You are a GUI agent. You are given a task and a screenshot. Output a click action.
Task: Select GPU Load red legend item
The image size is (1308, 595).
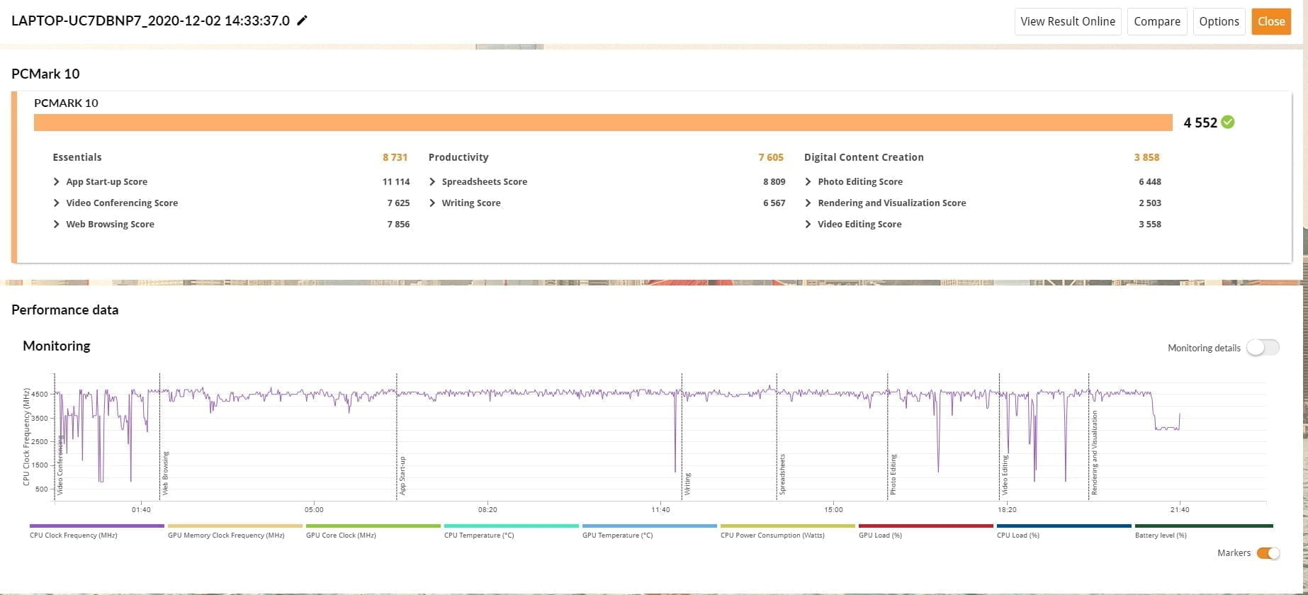[x=925, y=526]
